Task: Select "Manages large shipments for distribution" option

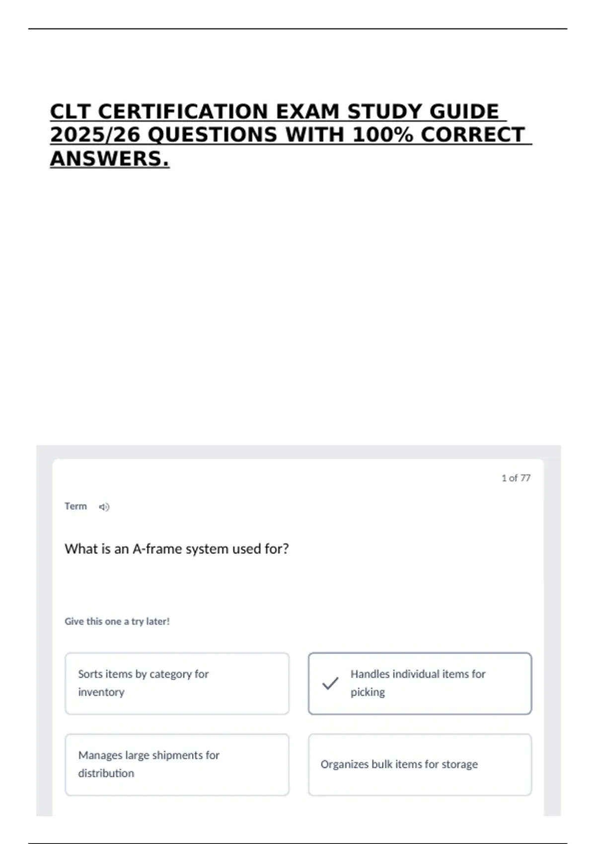Action: click(177, 765)
